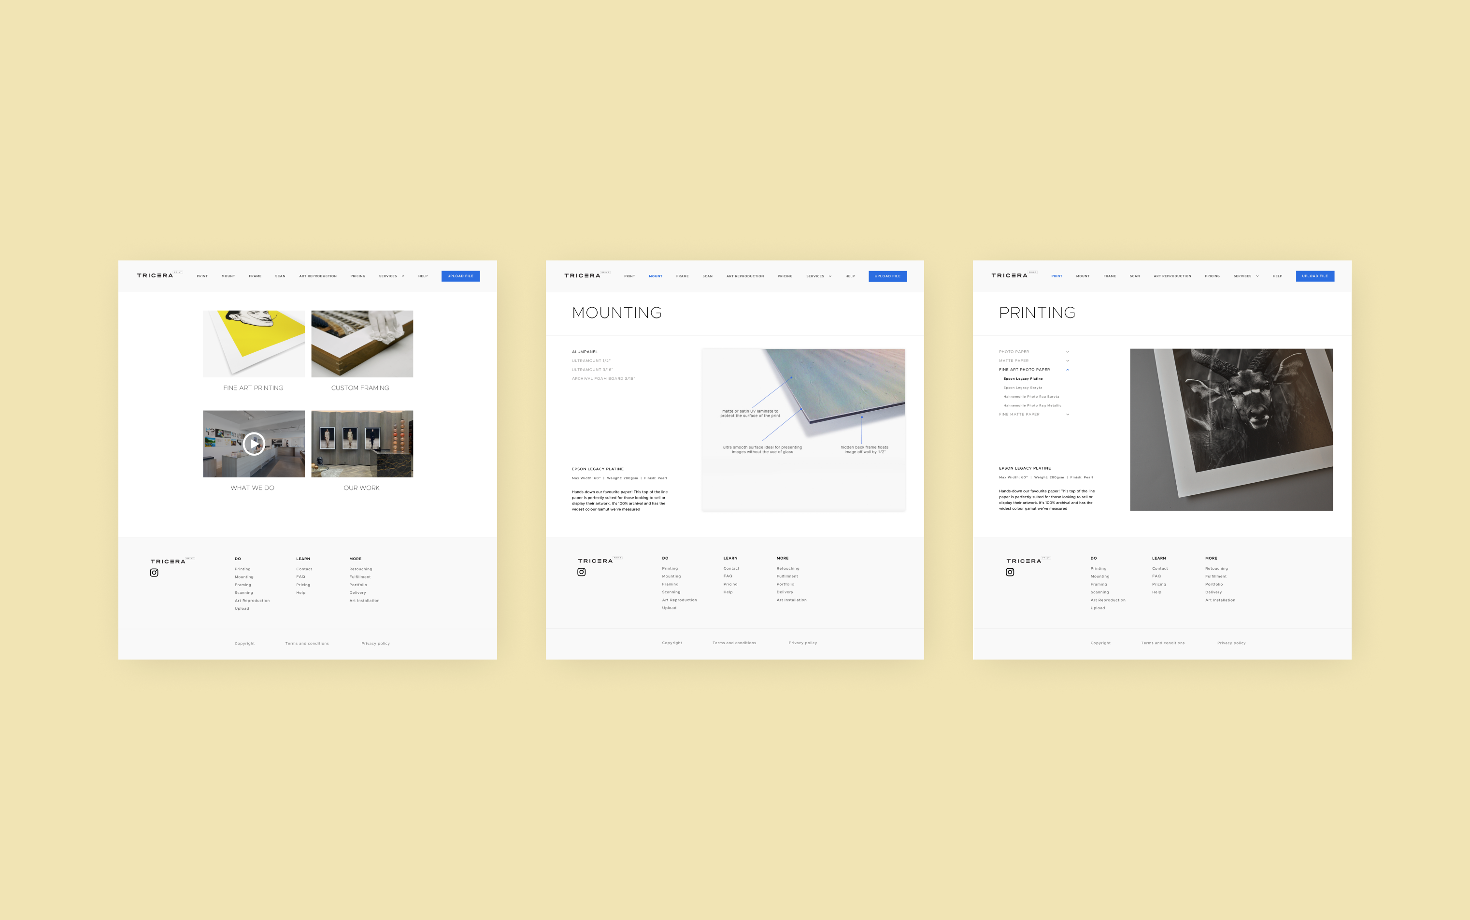Open Instagram from the Mounting page footer
Screen dimensions: 1470x920
pyautogui.click(x=582, y=572)
